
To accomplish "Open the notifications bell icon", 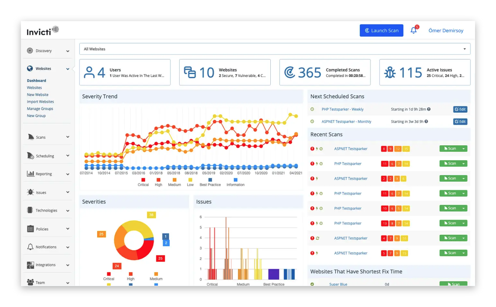I will pos(414,31).
